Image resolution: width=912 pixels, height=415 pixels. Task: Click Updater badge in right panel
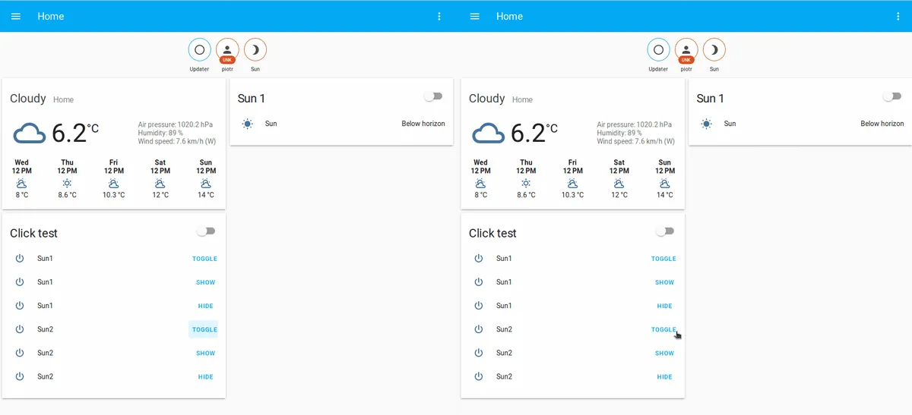(x=658, y=50)
